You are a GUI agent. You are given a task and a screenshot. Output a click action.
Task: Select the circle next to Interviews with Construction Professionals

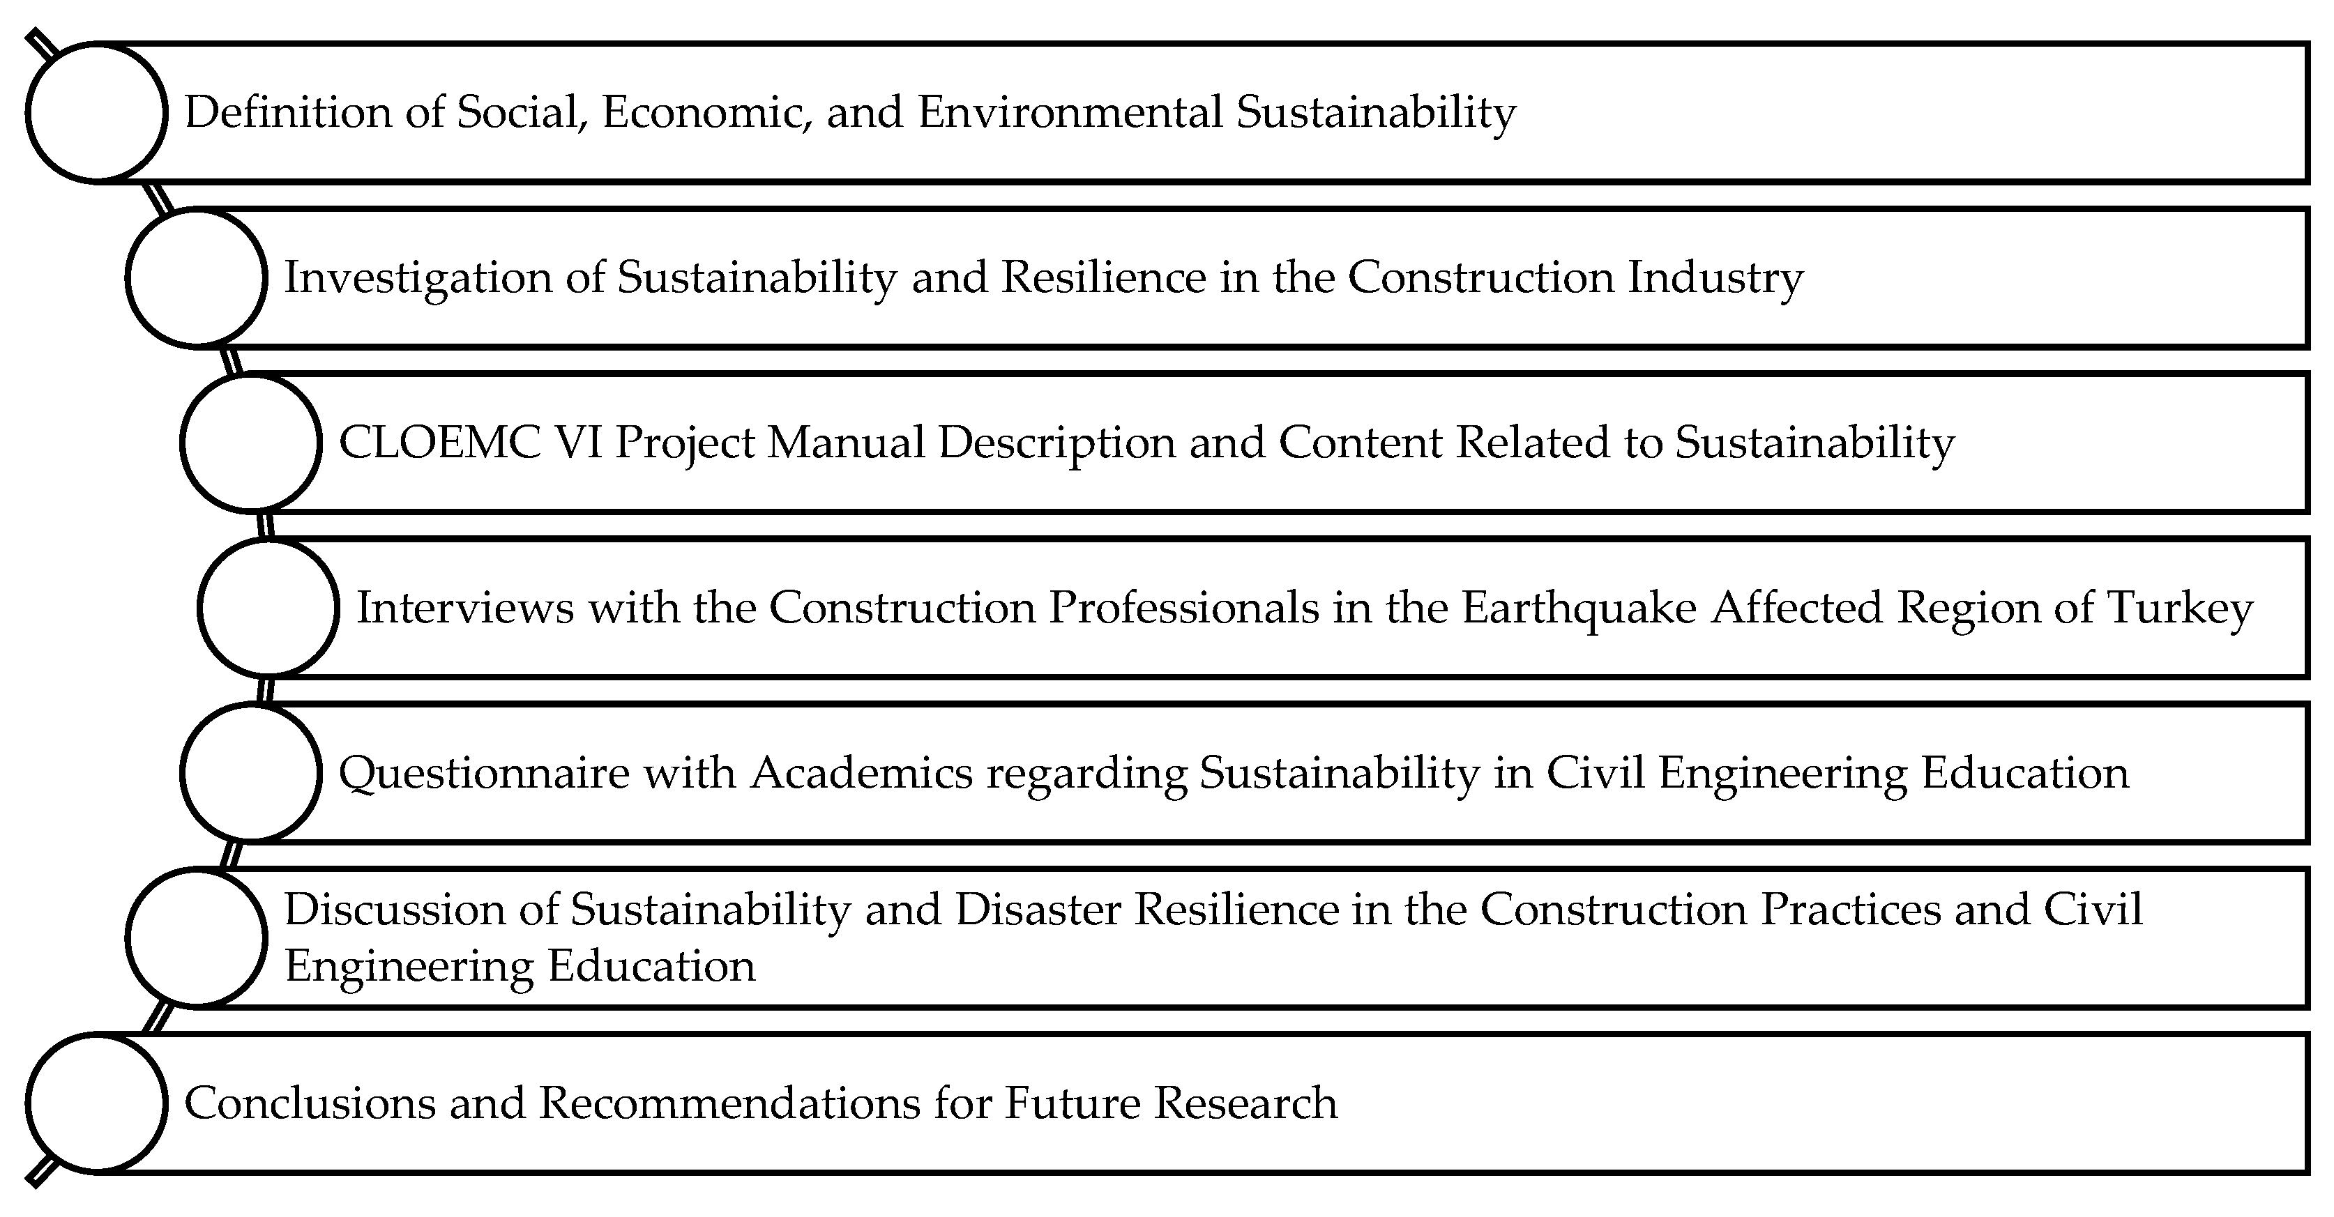(269, 608)
